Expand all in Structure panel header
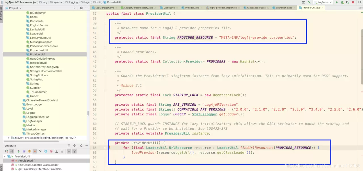The width and height of the screenshot is (363, 171). 69,146
